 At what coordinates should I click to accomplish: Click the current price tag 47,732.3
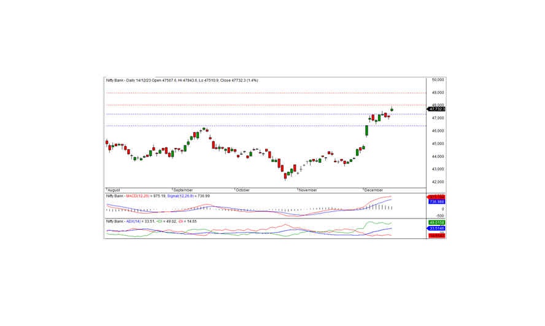click(x=436, y=109)
